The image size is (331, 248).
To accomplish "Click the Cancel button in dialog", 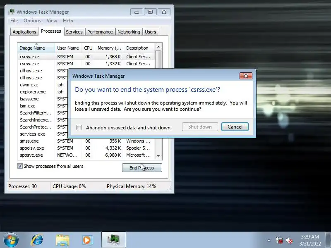I will tap(235, 127).
